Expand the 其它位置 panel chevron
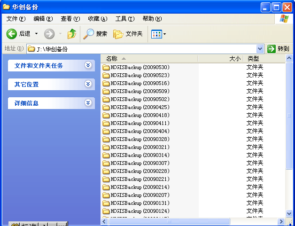The width and height of the screenshot is (295, 226). point(88,84)
